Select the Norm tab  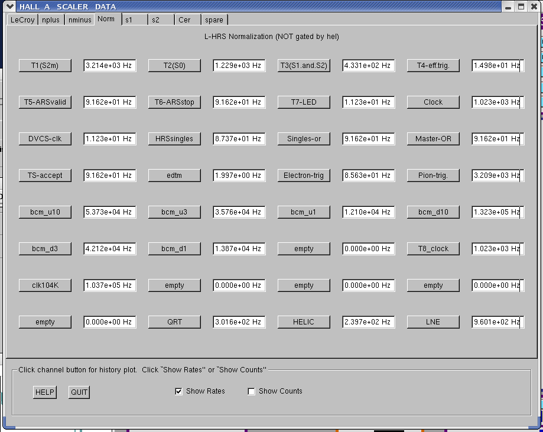pos(108,19)
